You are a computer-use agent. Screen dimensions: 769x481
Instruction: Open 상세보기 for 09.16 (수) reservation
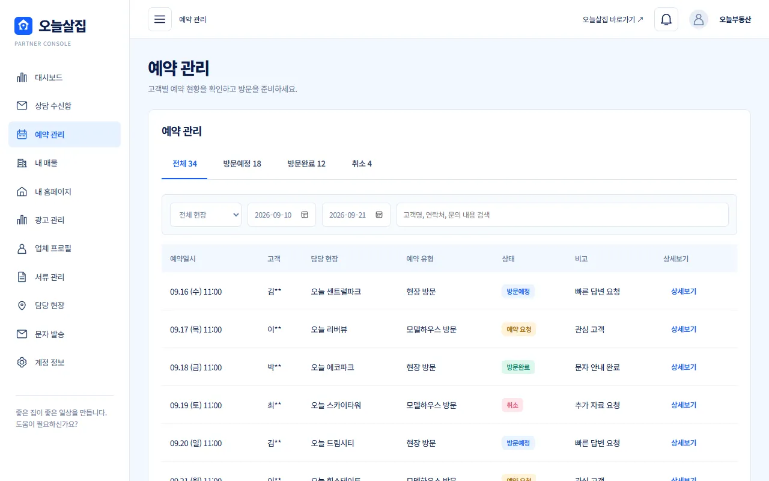coord(684,291)
